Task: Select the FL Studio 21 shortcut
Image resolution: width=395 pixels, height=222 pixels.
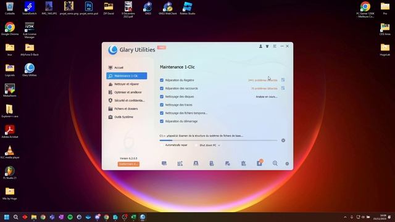Action: [x=10, y=173]
